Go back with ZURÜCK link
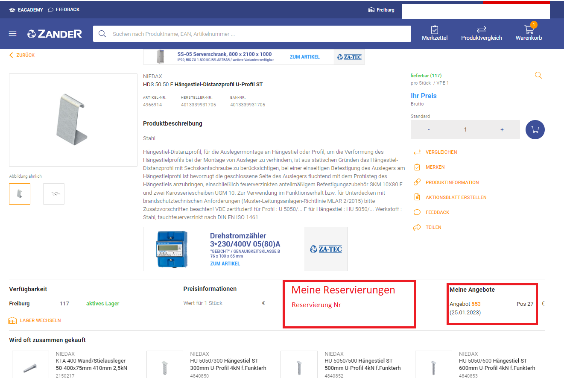This screenshot has width=564, height=378. [x=22, y=55]
